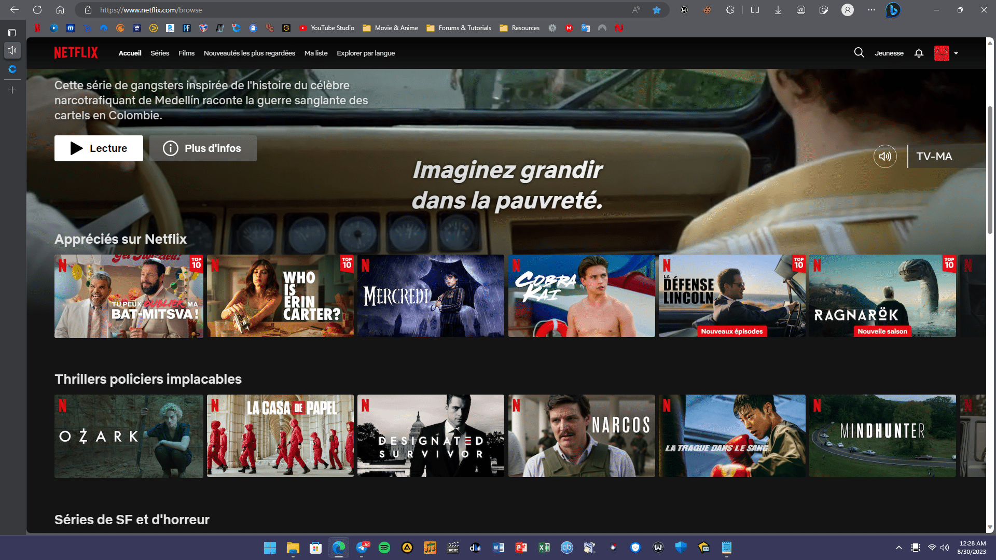996x560 pixels.
Task: Open Movie & Anime bookmarks folder
Action: (x=391, y=28)
